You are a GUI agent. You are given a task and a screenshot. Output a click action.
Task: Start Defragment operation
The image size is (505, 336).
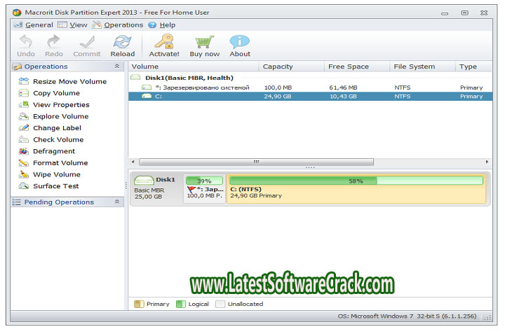pos(47,151)
